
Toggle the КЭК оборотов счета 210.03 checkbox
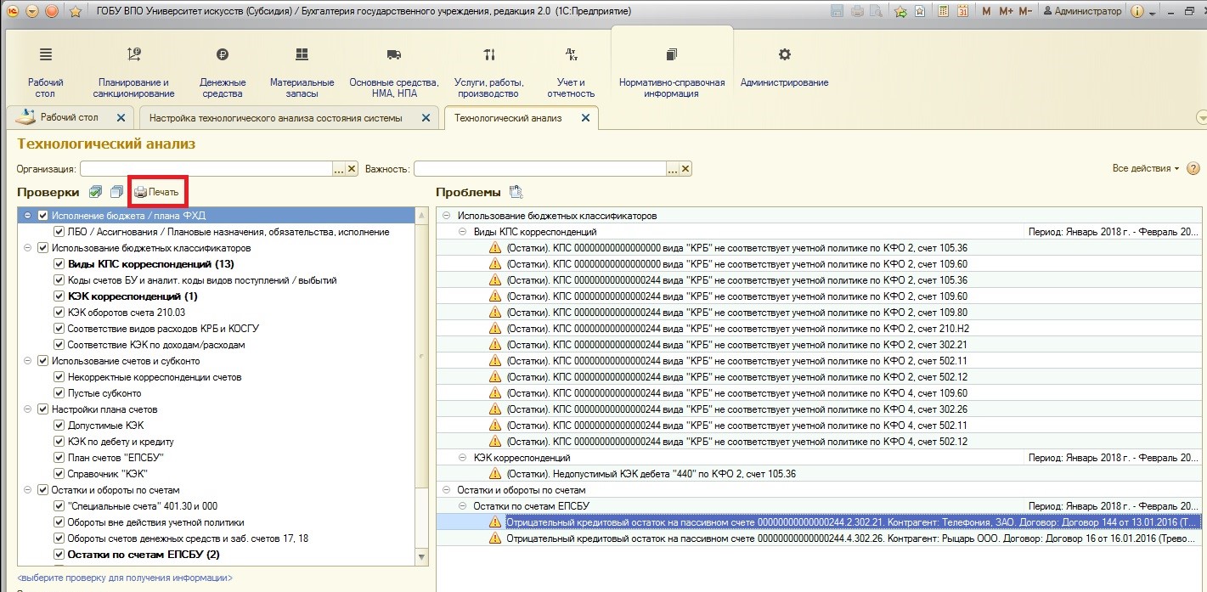[x=59, y=313]
